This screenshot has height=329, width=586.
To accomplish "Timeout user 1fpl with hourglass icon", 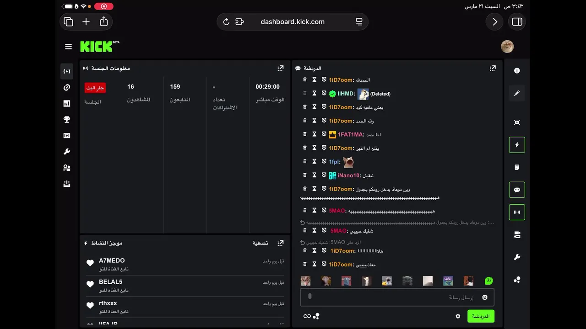I will click(315, 161).
